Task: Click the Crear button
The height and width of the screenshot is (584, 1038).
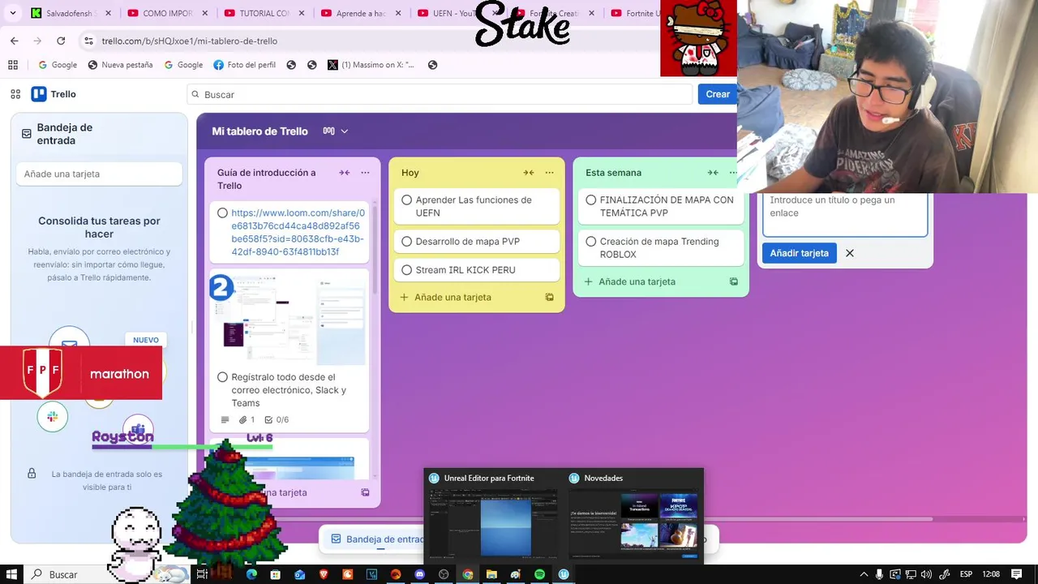Action: pyautogui.click(x=718, y=94)
